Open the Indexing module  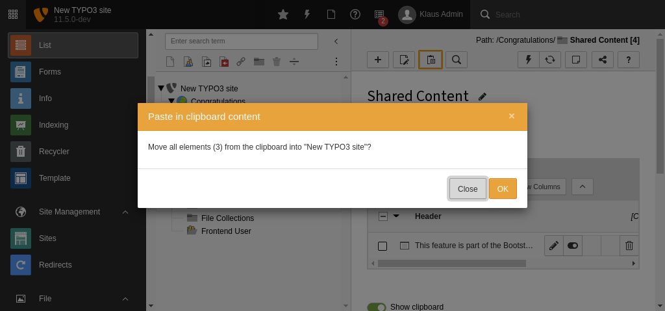73,125
